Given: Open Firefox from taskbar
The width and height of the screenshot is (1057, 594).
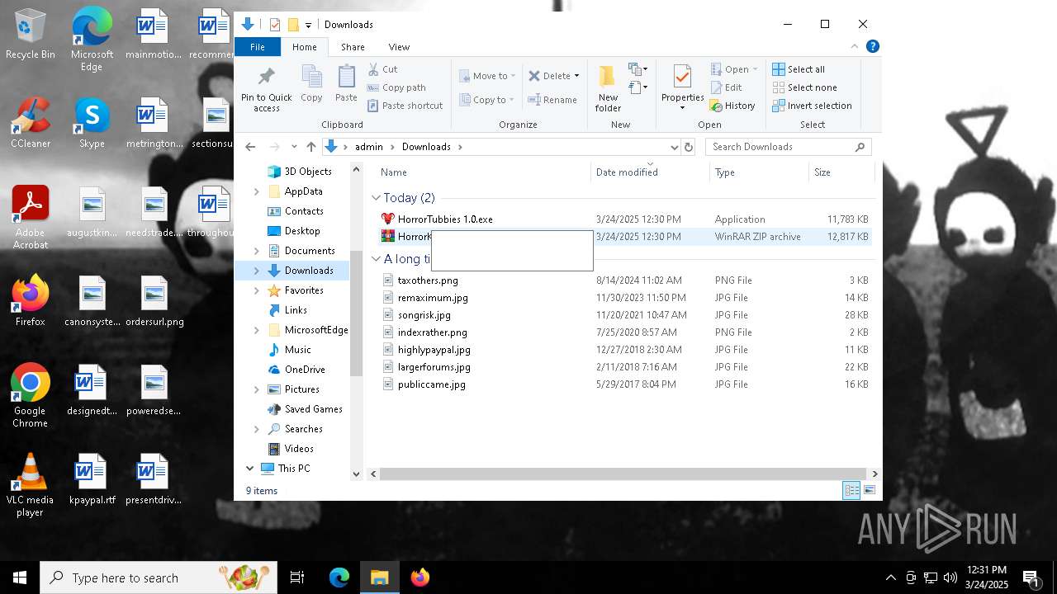Looking at the screenshot, I should 420,577.
